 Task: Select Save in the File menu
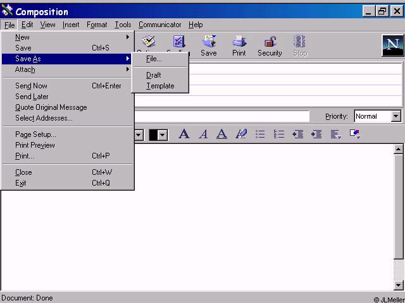pyautogui.click(x=68, y=48)
